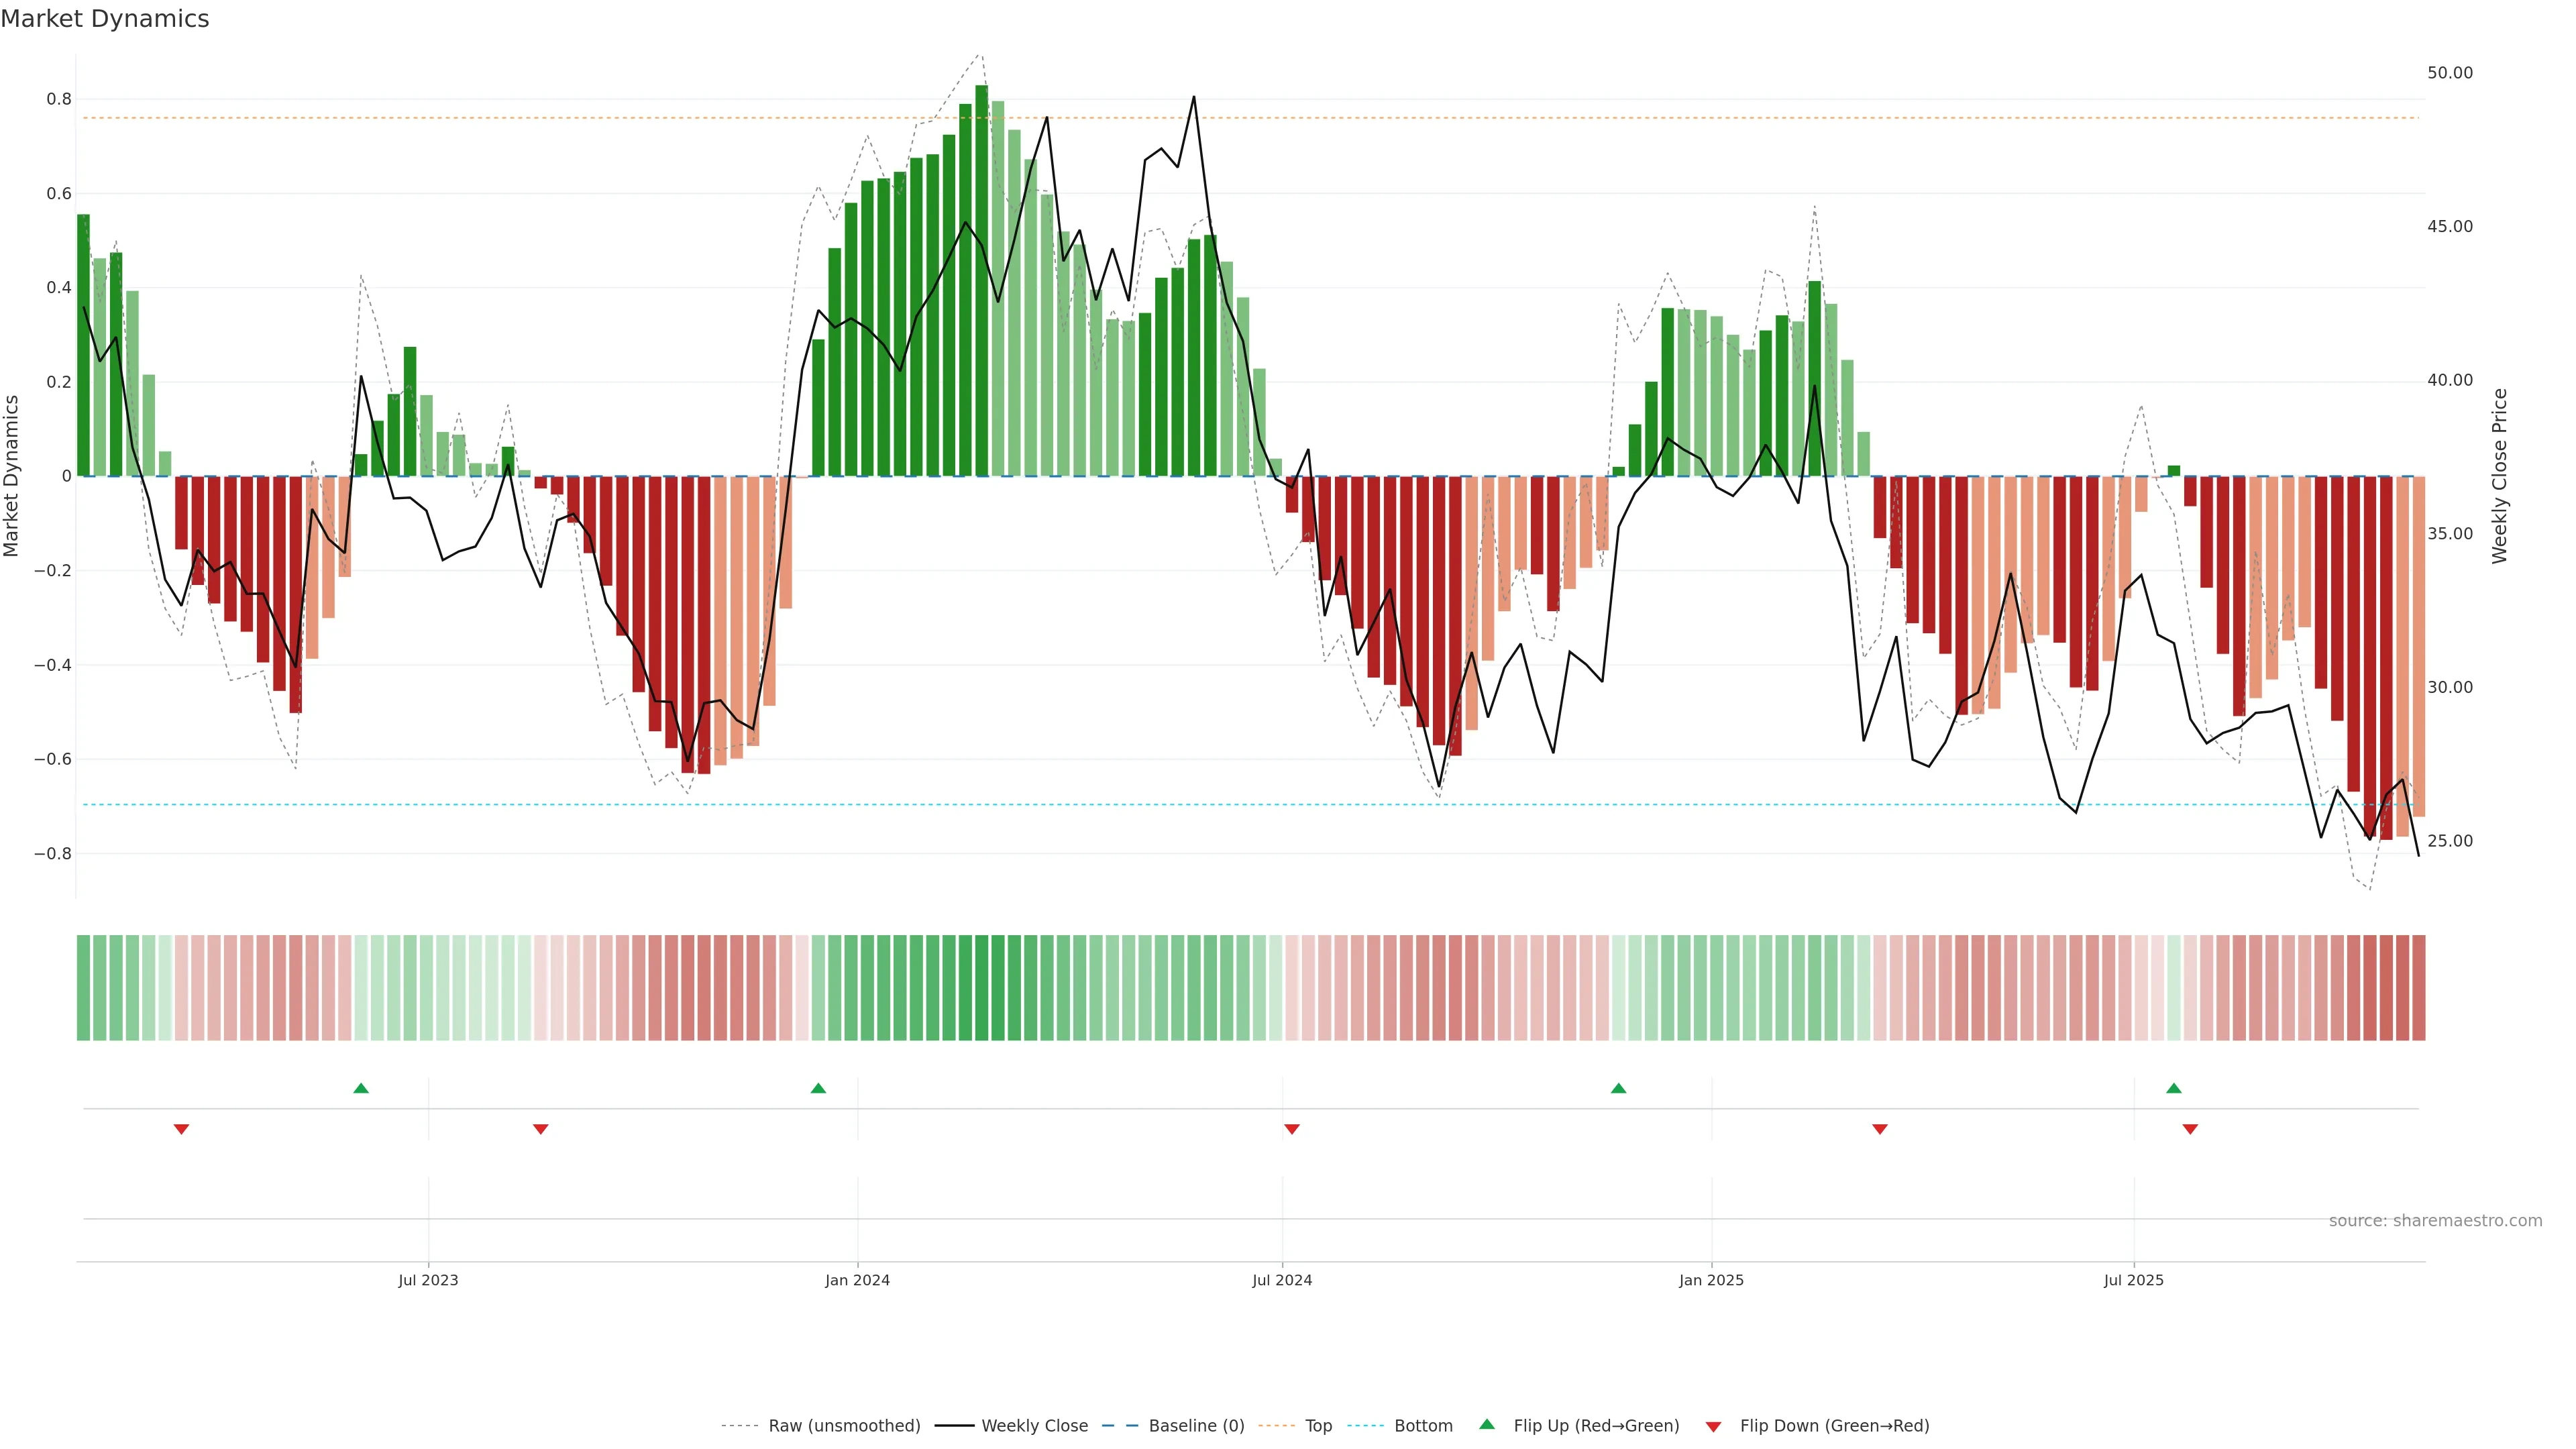Click the flip-up marker just before Jan 2024
The image size is (2576, 1449).
pyautogui.click(x=818, y=1088)
